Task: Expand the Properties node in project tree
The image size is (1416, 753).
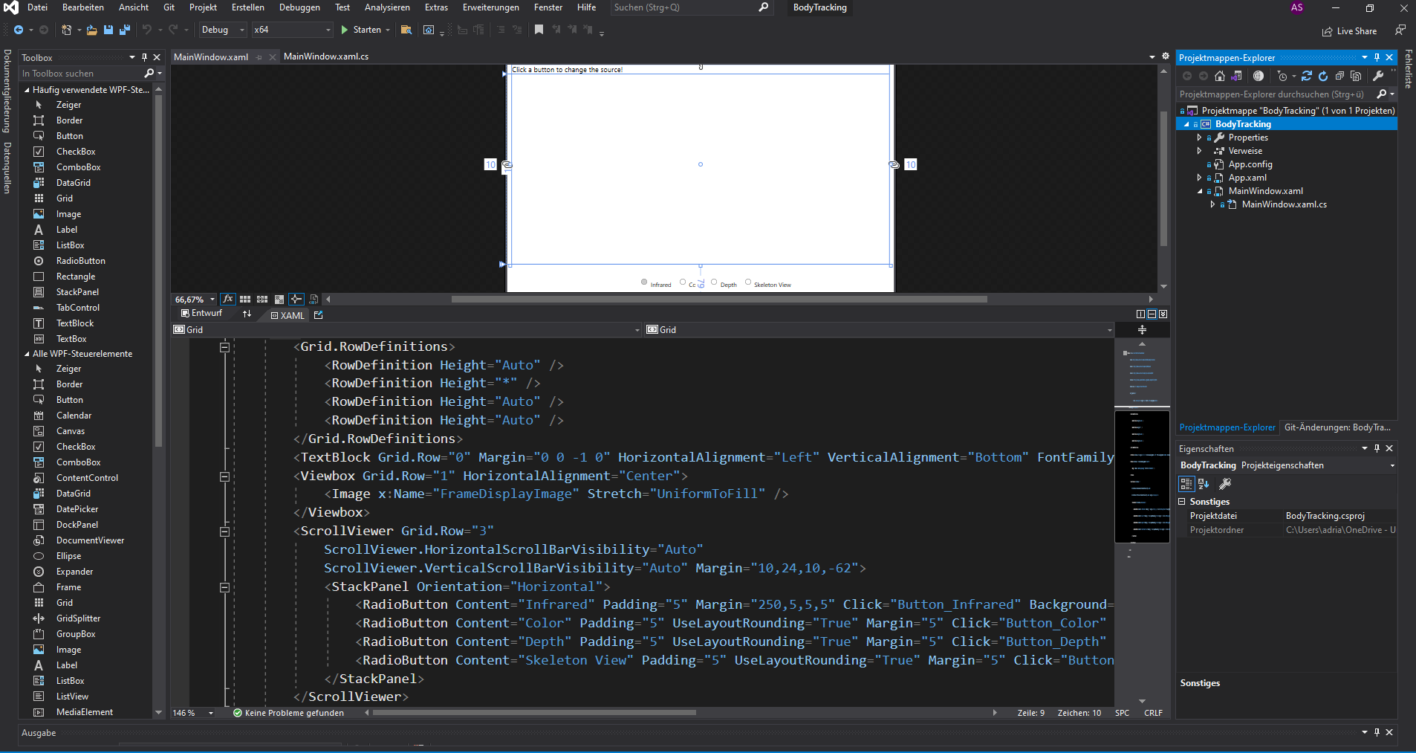Action: pyautogui.click(x=1199, y=138)
